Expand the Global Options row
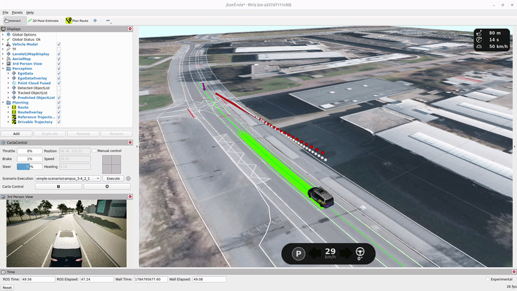The height and width of the screenshot is (291, 517). point(3,34)
